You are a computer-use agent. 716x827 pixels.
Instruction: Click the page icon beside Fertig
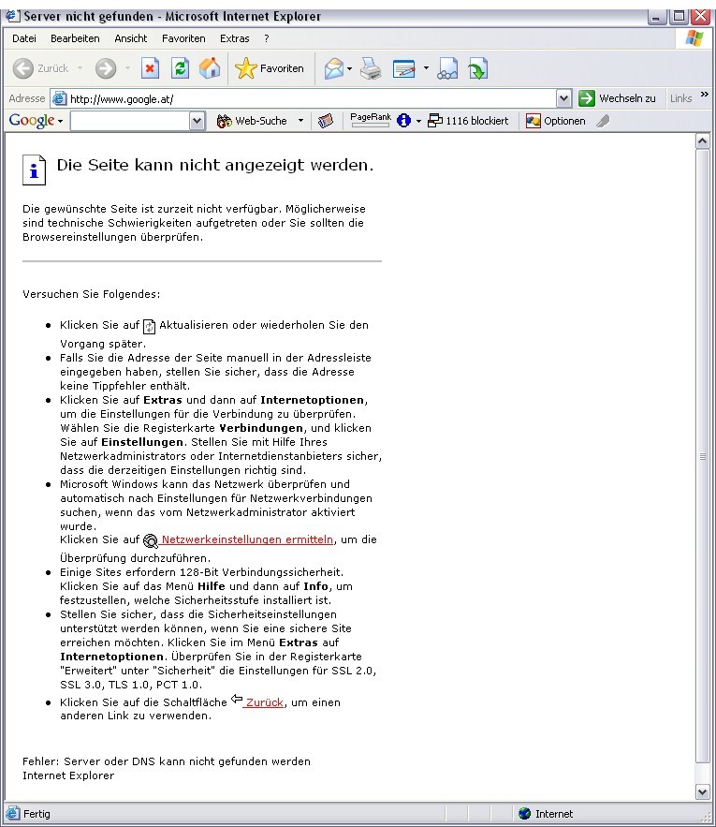13,813
